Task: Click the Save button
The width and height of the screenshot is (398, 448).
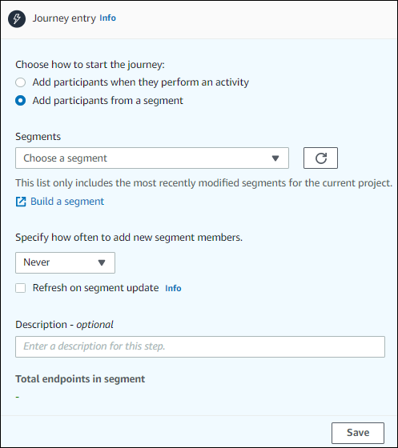Action: click(x=358, y=433)
